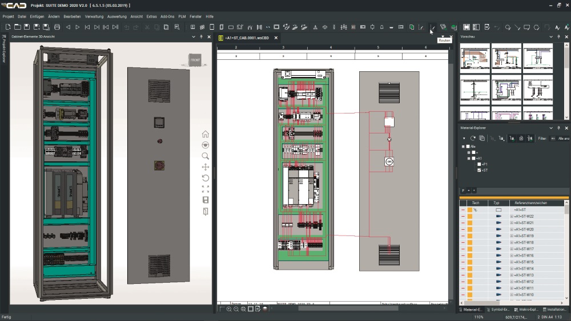Open the 3D-Ansicht panel dropdown arrow
Viewport: 571px width, 321px height.
(194, 36)
